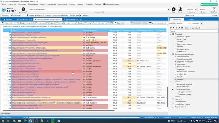Expand the 'Head теги' parameter group
This screenshot has width=219, height=123.
point(170,99)
